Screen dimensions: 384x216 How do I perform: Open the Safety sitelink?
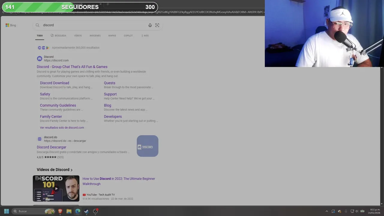[45, 94]
